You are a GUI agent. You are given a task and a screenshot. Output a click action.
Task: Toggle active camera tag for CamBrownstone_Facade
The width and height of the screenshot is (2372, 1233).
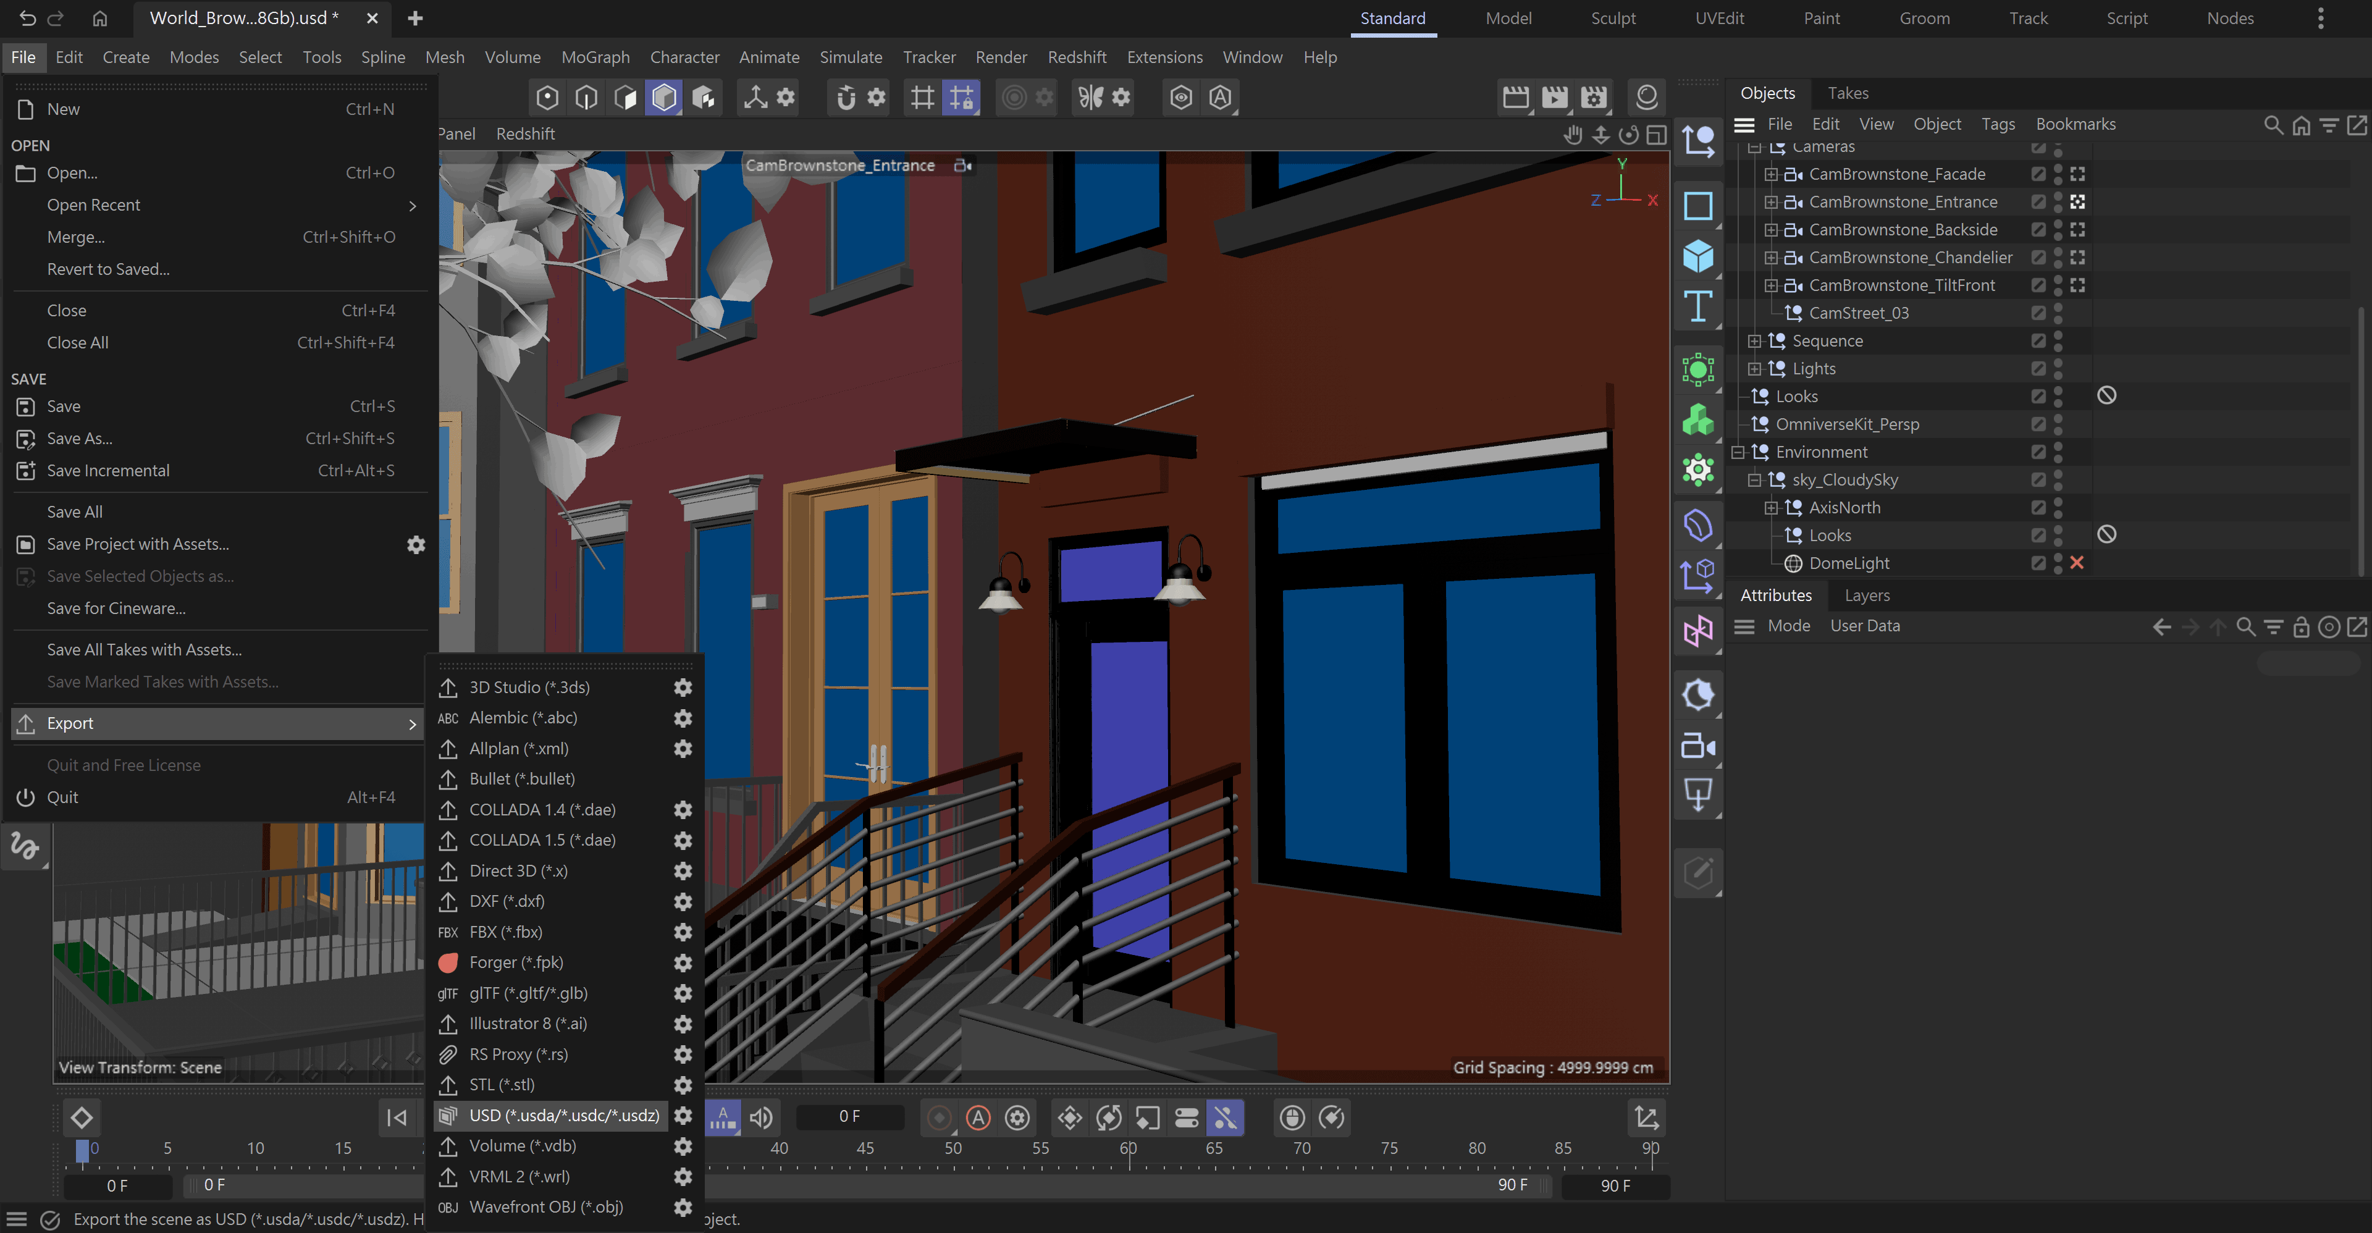tap(2077, 174)
